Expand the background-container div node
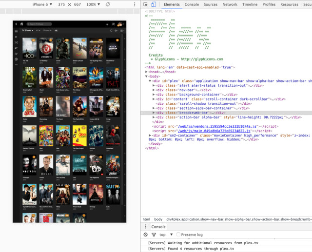The height and width of the screenshot is (252, 312). tap(154, 95)
